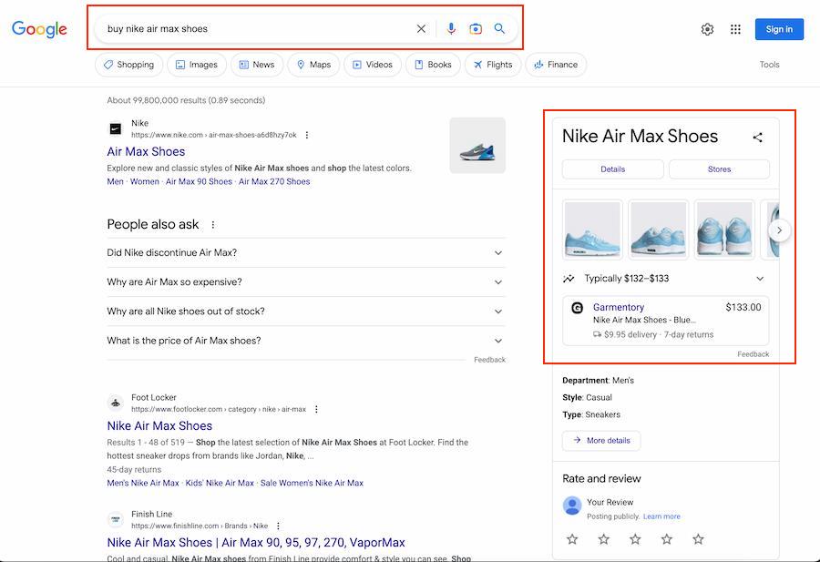This screenshot has width=820, height=562.
Task: Click Feedback in the product panel
Action: pyautogui.click(x=753, y=354)
